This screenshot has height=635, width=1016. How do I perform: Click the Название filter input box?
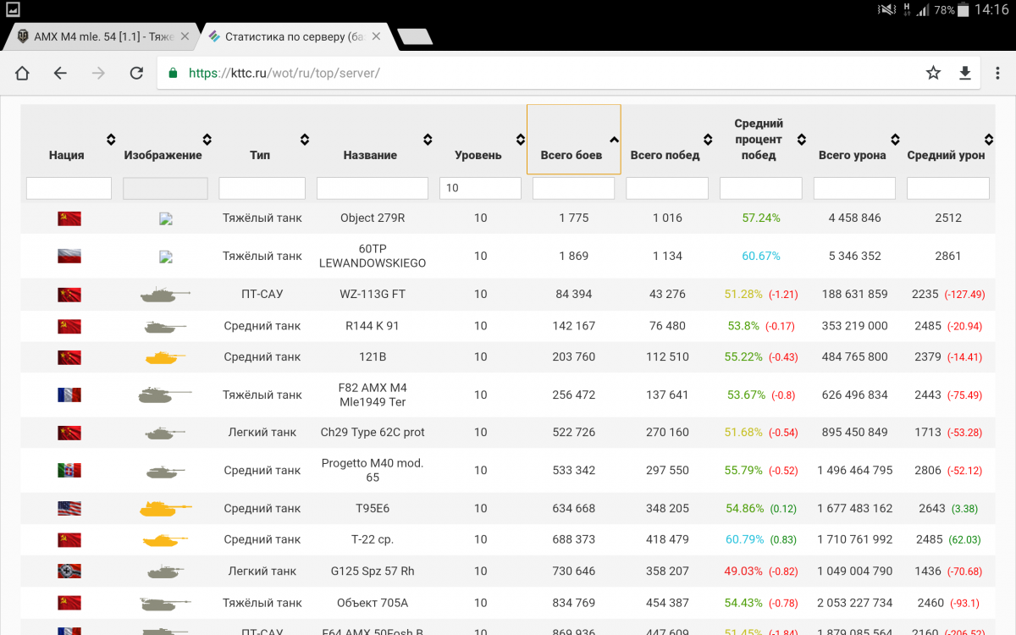point(372,188)
